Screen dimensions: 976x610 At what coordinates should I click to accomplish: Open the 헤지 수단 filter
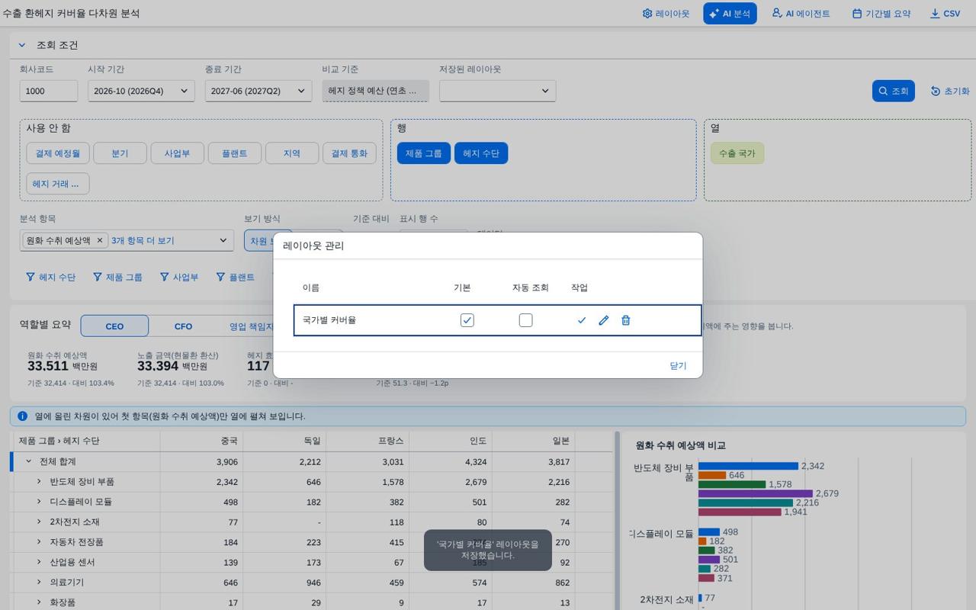(51, 277)
